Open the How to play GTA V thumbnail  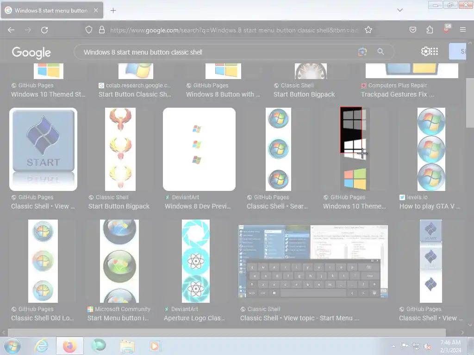[x=431, y=149]
